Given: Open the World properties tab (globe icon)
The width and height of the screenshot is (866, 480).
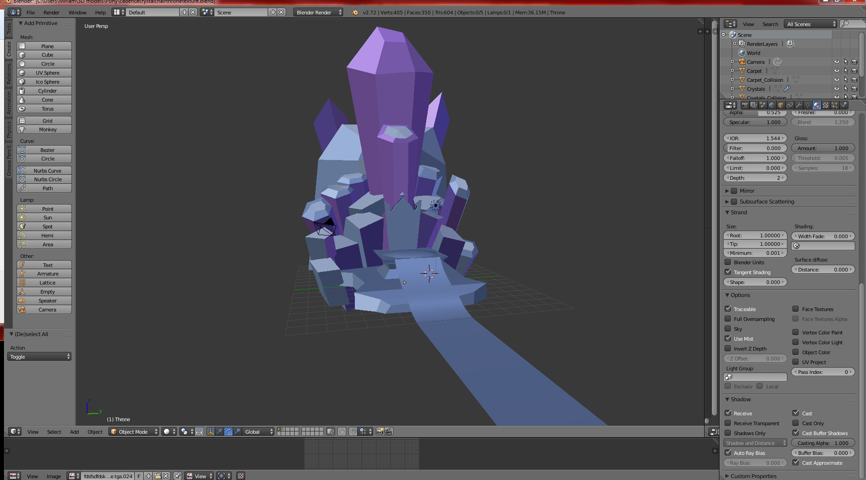Looking at the screenshot, I should (772, 105).
